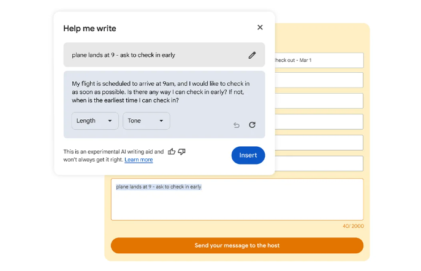Open the Learn more link
This screenshot has width=421, height=271.
(x=138, y=160)
